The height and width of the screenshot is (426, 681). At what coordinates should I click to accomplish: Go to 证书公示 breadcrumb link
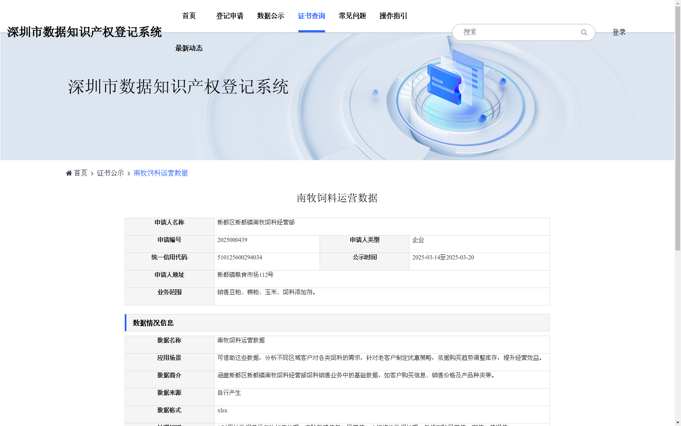(111, 173)
